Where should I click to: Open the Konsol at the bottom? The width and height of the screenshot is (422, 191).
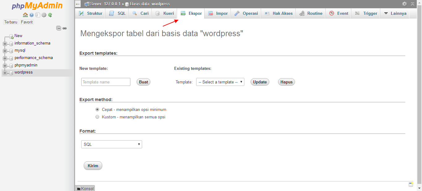[85, 188]
